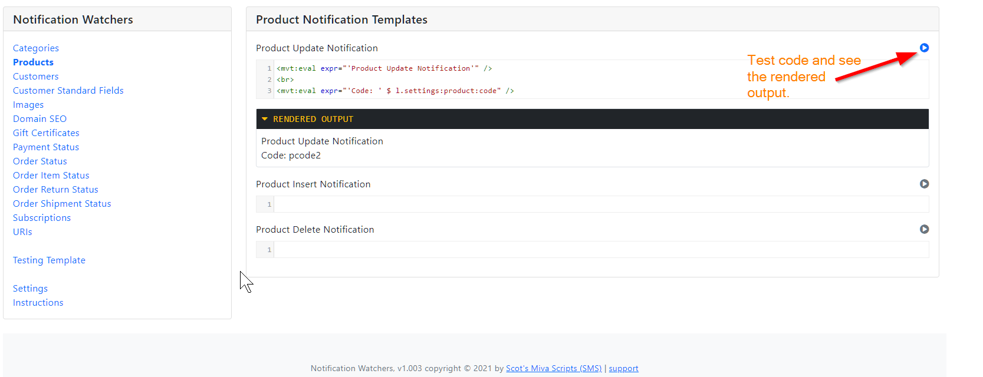Select the Order Return Status link
983x377 pixels.
pos(55,190)
